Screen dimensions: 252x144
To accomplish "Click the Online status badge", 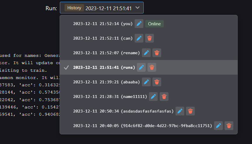I will pos(154,24).
